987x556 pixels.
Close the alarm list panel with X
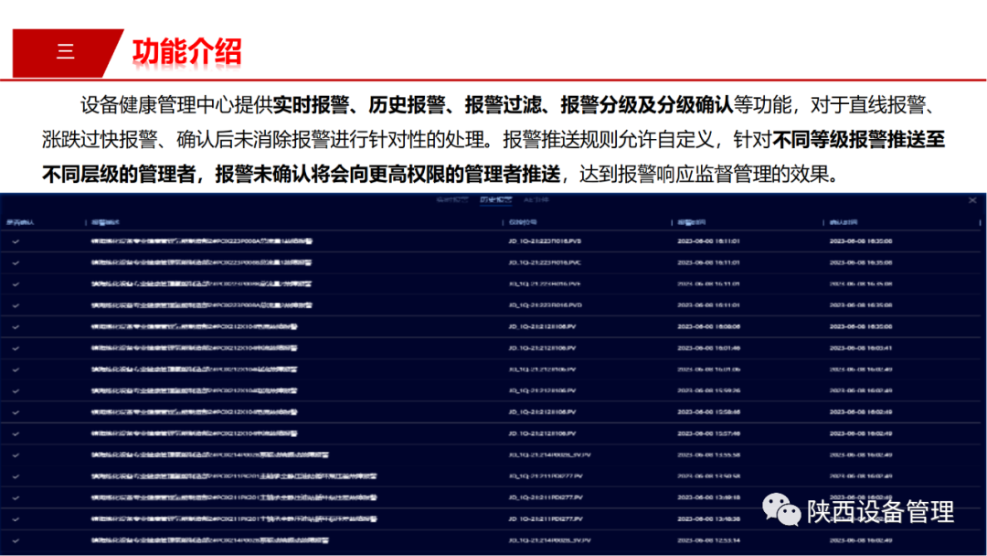[972, 200]
